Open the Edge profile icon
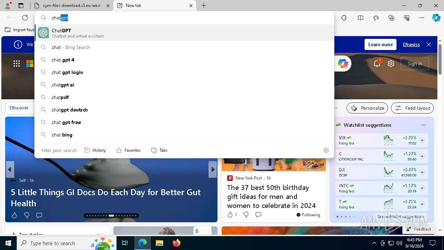Image resolution: width=444 pixels, height=250 pixels. coord(8,5)
